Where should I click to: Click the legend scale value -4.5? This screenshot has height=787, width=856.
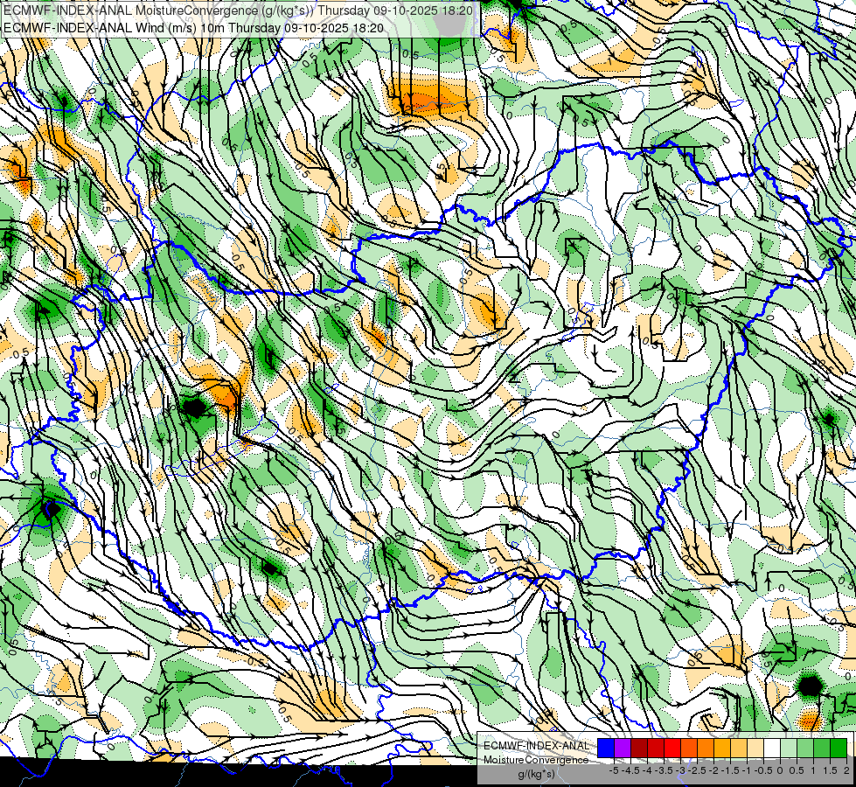[x=630, y=770]
